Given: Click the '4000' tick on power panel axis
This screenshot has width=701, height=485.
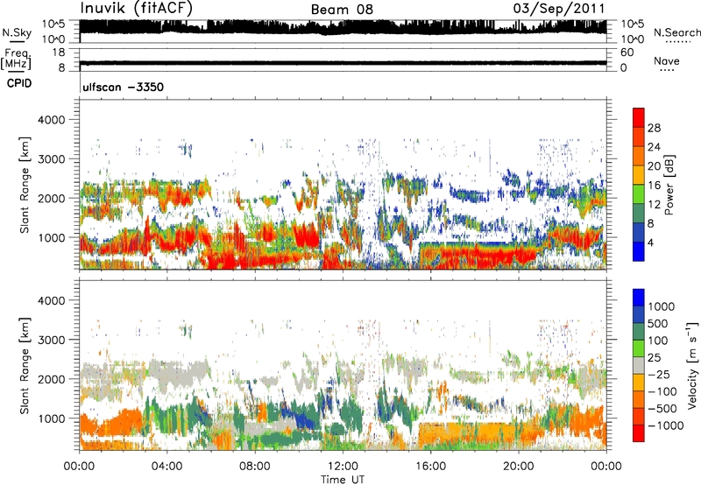Looking at the screenshot, I should coord(52,120).
